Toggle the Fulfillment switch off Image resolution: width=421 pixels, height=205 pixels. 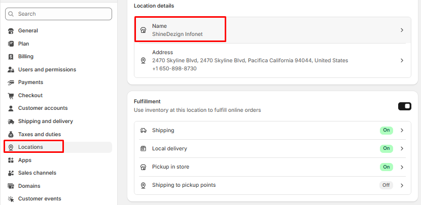pos(404,106)
